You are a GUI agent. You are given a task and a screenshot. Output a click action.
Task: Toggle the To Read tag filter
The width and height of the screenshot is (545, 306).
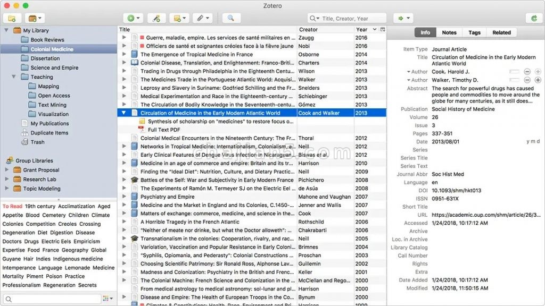pos(12,206)
